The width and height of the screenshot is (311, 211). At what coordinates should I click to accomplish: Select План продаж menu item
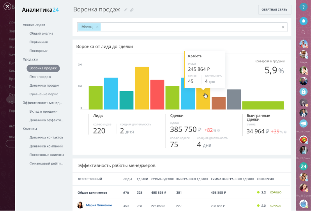click(x=40, y=77)
